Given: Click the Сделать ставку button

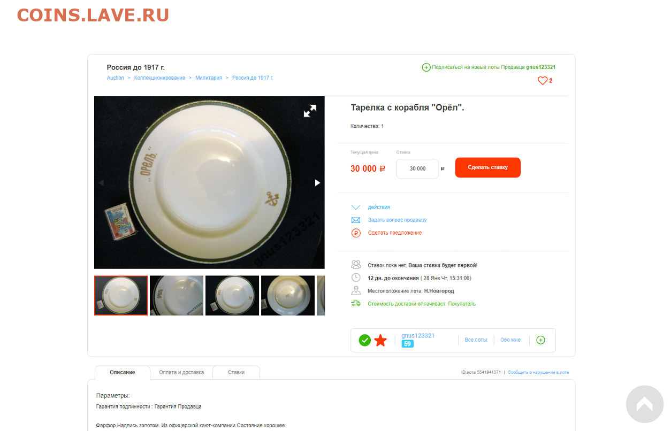Looking at the screenshot, I should coord(487,167).
